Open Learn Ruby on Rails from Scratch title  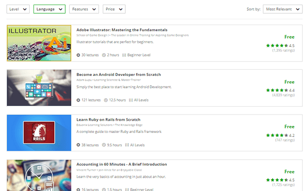[x=108, y=120]
